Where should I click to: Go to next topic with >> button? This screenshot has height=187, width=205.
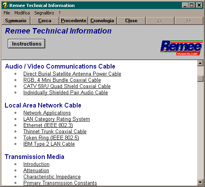189,21
